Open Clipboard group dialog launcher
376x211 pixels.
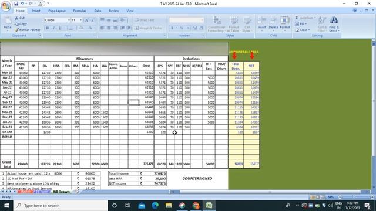(x=40, y=35)
